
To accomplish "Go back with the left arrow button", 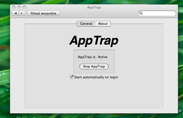I will tap(15, 13).
